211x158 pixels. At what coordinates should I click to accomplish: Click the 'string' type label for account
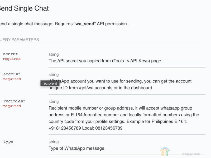[x=54, y=75]
